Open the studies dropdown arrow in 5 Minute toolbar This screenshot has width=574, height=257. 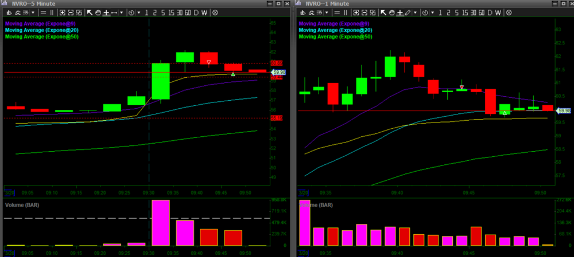34,12
